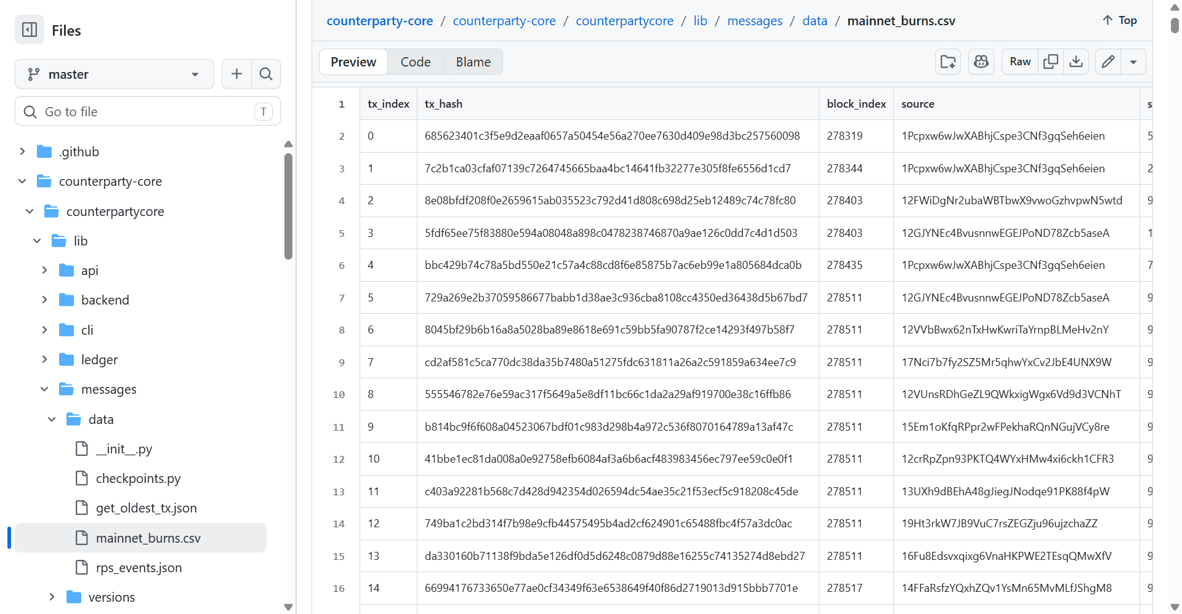The image size is (1182, 614).
Task: Collapse the messages folder
Action: point(44,389)
